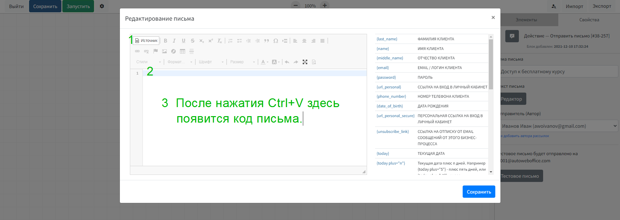The width and height of the screenshot is (620, 220).
Task: Click the Запустить button in top bar
Action: click(x=78, y=6)
